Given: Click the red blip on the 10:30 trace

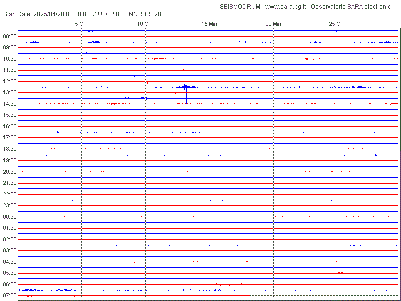Looking at the screenshot, I should [307, 59].
